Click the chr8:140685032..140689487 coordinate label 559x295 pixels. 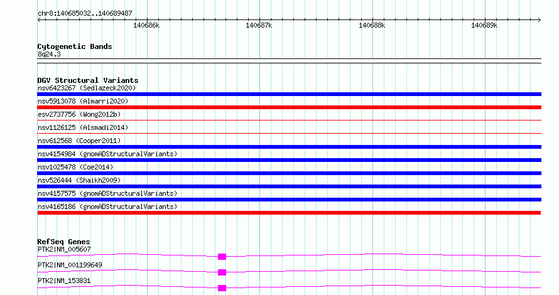point(85,13)
